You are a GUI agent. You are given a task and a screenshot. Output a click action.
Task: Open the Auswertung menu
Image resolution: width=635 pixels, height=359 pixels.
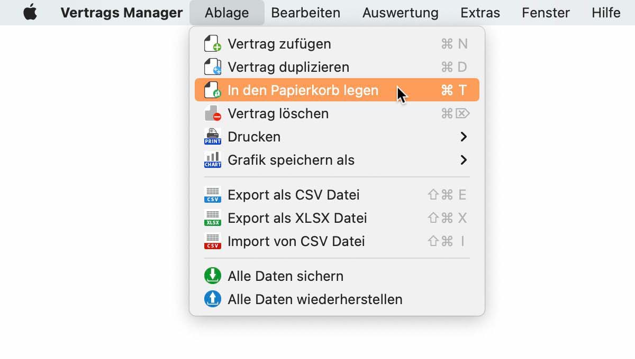(x=400, y=13)
